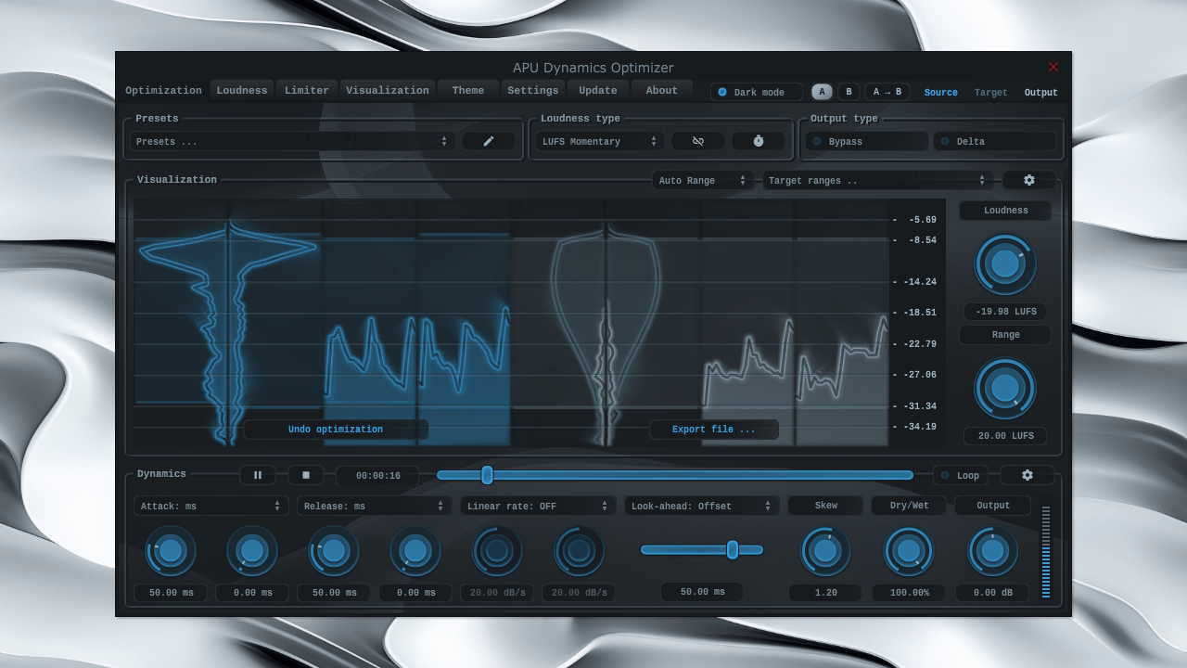Click the stopwatch icon in Loudness type
Viewport: 1187px width, 668px height.
pyautogui.click(x=758, y=141)
